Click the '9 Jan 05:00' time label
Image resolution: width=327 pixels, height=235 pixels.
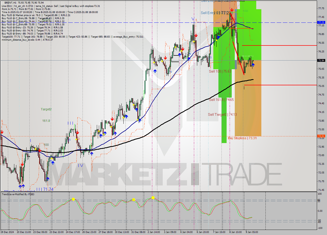(x=252, y=232)
